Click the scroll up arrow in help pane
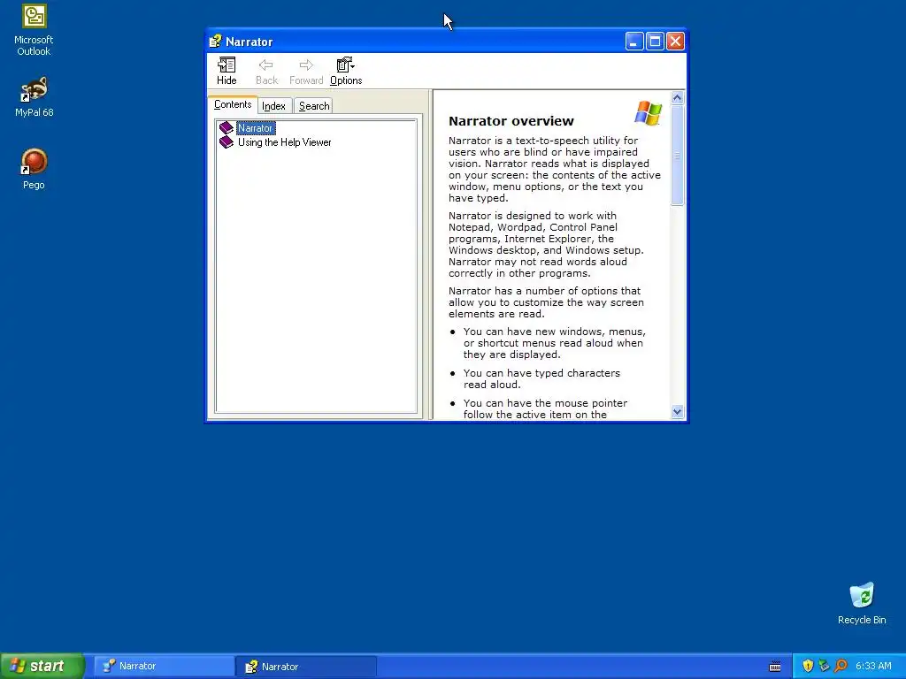This screenshot has height=679, width=906. click(677, 97)
